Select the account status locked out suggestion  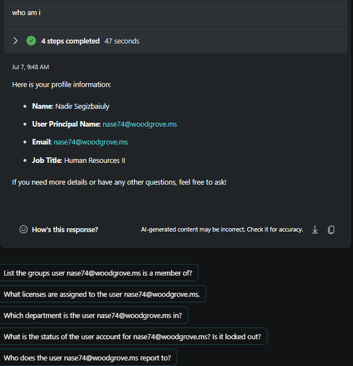(x=133, y=337)
